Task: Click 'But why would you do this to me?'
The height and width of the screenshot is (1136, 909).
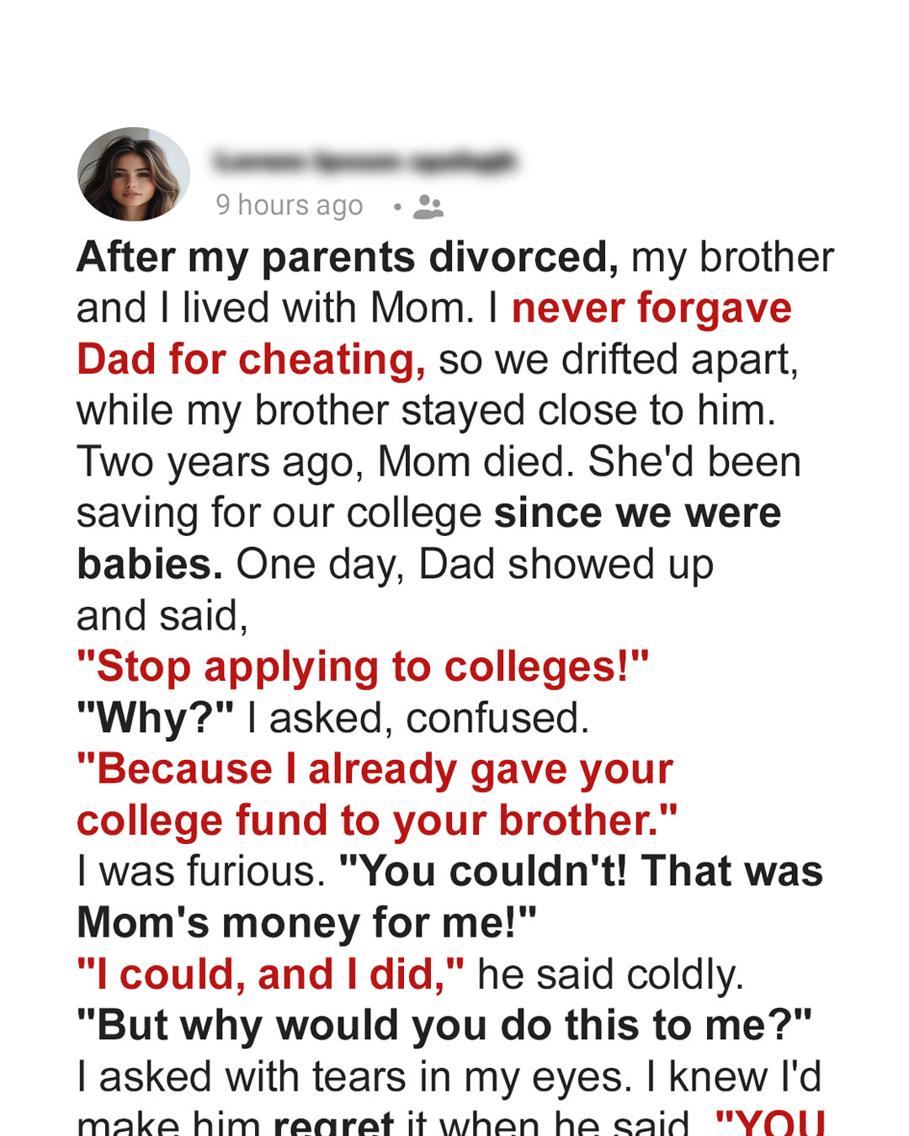Action: click(444, 1026)
